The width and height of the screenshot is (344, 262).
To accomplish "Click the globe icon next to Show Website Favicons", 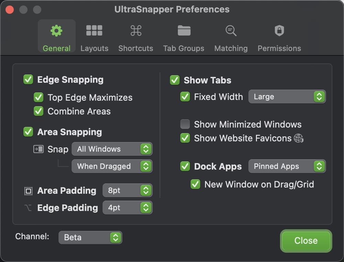I will tap(299, 137).
